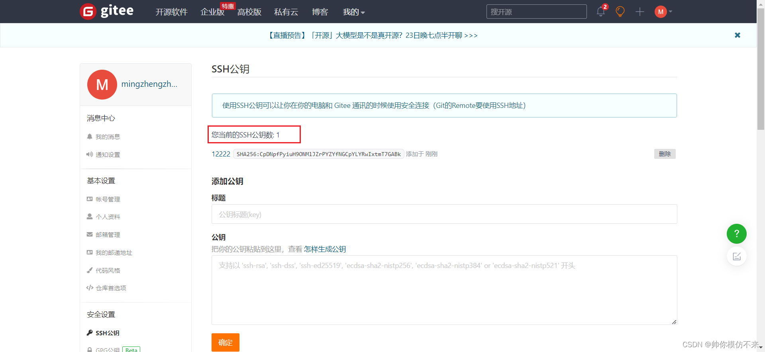Click the code icon beside 仓库首选项

(90, 287)
